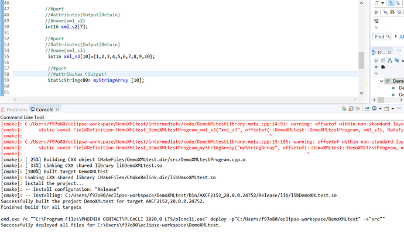Click the first red offsetof warning line in console
Image resolution: width=404 pixels, height=234 pixels.
tap(202, 124)
